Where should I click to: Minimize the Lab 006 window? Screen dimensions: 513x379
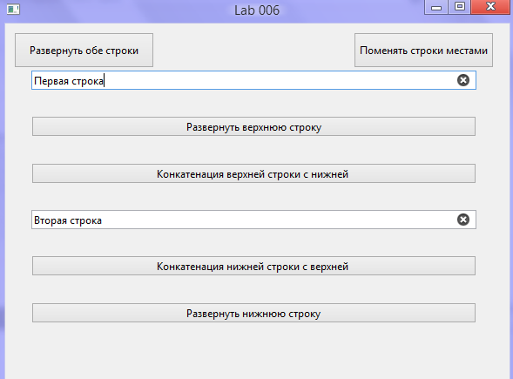click(x=436, y=7)
